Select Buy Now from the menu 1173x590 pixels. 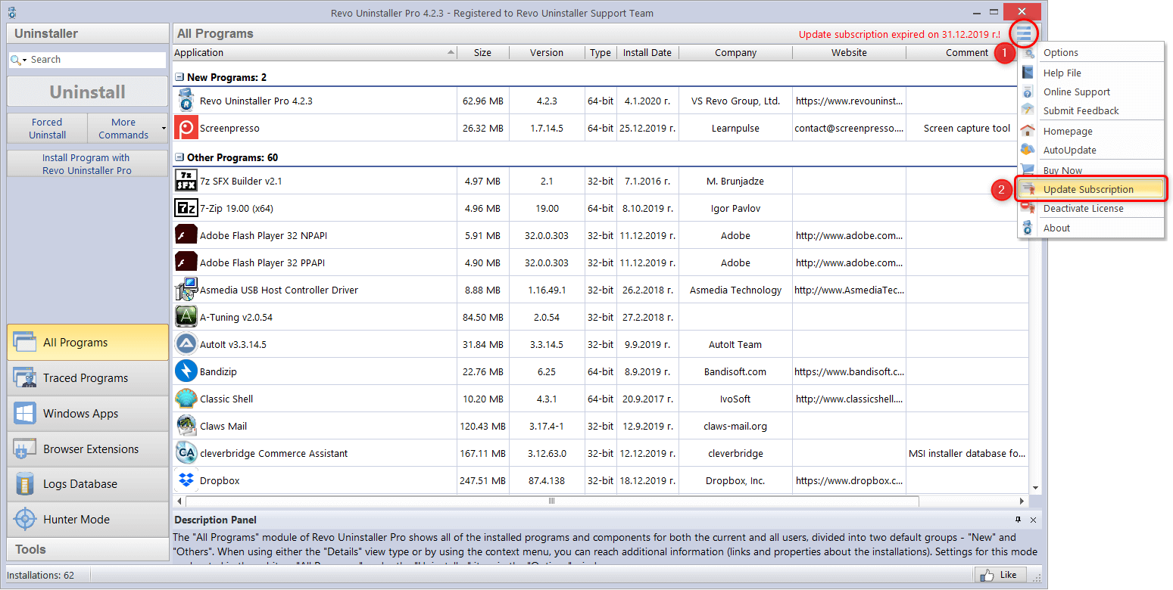(x=1090, y=170)
